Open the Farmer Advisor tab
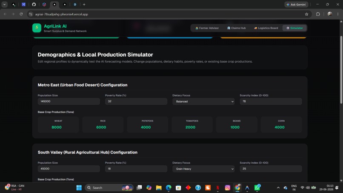The width and height of the screenshot is (343, 193). [x=207, y=28]
